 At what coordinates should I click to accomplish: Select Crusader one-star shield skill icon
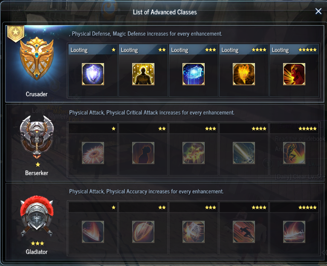(93, 74)
